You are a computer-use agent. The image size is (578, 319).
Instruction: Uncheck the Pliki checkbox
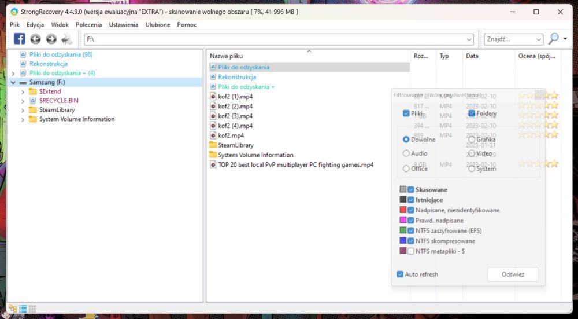coord(406,113)
